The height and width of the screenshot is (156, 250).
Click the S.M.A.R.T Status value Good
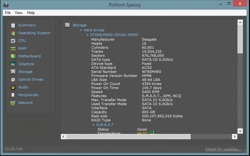click(142, 129)
